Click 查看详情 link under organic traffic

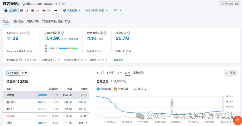pyautogui.click(x=73, y=39)
